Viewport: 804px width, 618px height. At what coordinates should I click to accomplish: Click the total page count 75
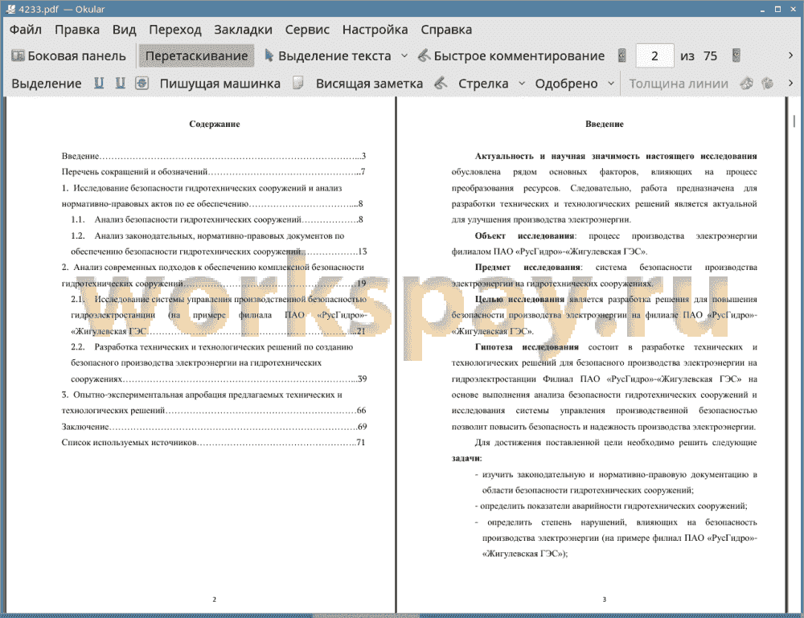pyautogui.click(x=710, y=56)
